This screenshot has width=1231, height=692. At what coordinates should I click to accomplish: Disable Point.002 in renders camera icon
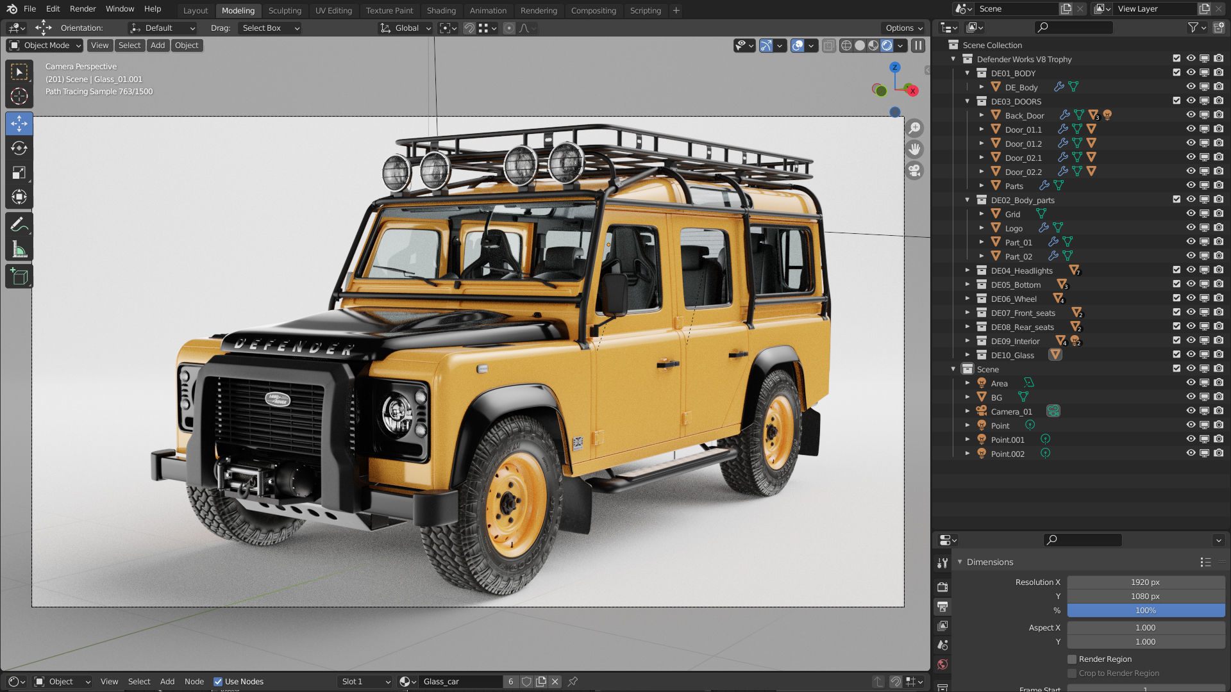(x=1219, y=454)
